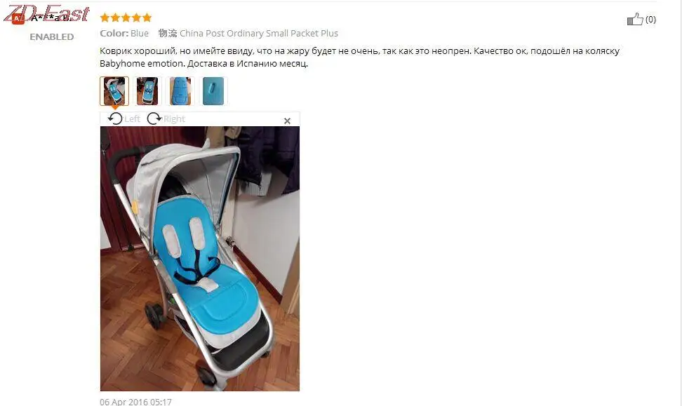This screenshot has width=682, height=406.
Task: Click the reviewer avatar icon
Action: pyautogui.click(x=18, y=18)
